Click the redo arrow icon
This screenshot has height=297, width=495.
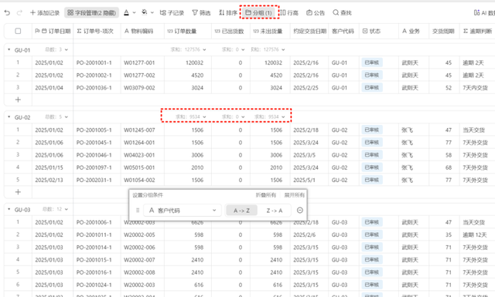click(x=19, y=12)
